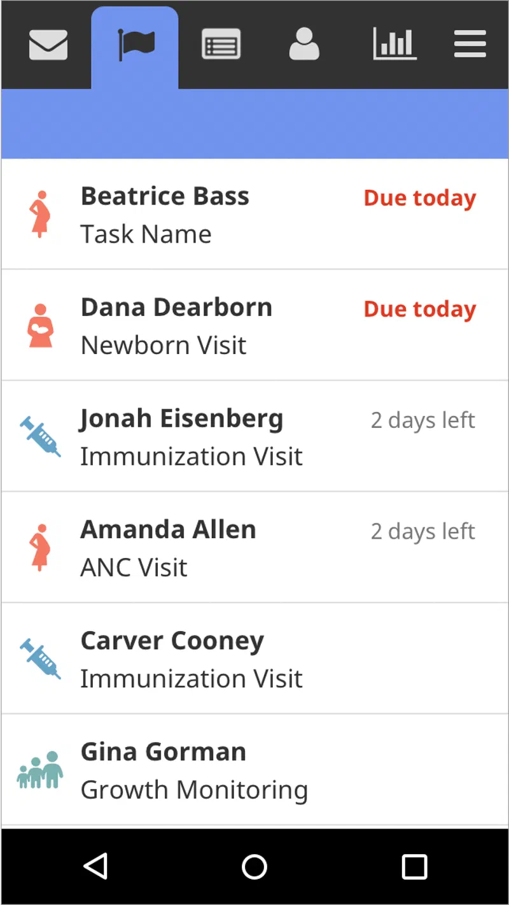The width and height of the screenshot is (509, 905).
Task: Tap the Android recent apps button
Action: [x=414, y=867]
